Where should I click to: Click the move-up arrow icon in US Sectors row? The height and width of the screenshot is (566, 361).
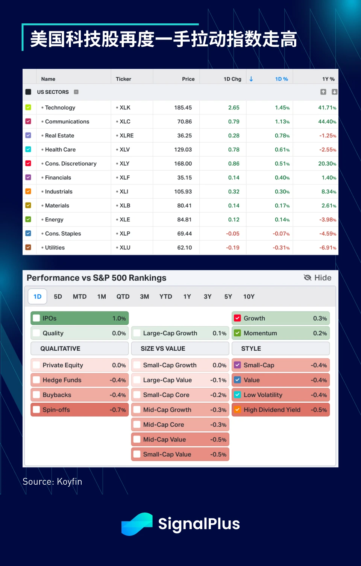coord(323,92)
